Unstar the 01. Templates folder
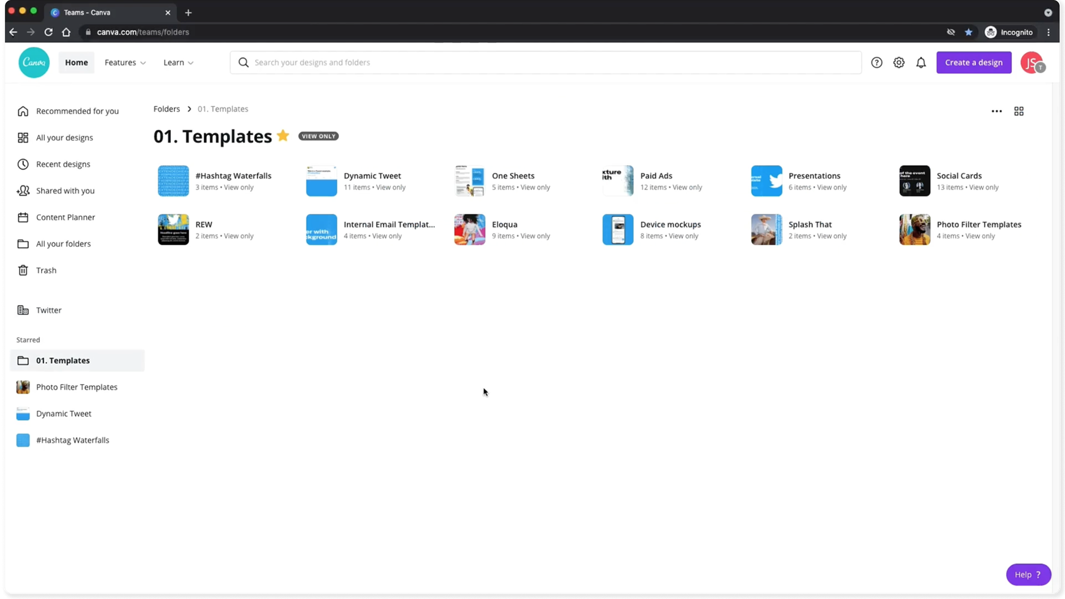Screen dimensions: 1065x599 (x=283, y=136)
